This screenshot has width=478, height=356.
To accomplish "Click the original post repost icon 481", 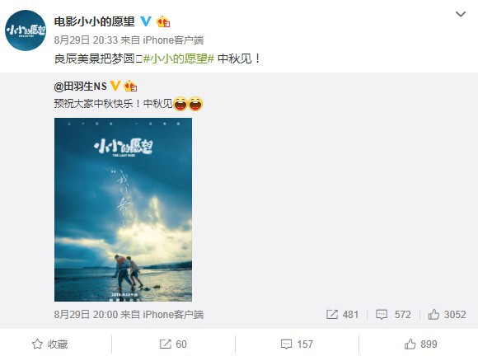I will point(342,314).
